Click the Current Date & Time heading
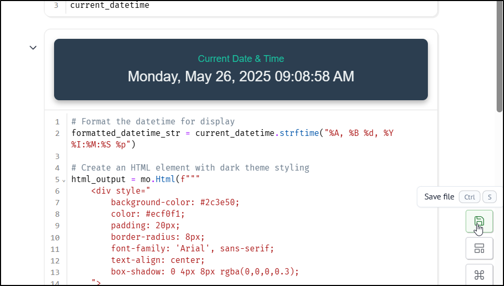Screen dimensions: 504x286 pos(241,58)
